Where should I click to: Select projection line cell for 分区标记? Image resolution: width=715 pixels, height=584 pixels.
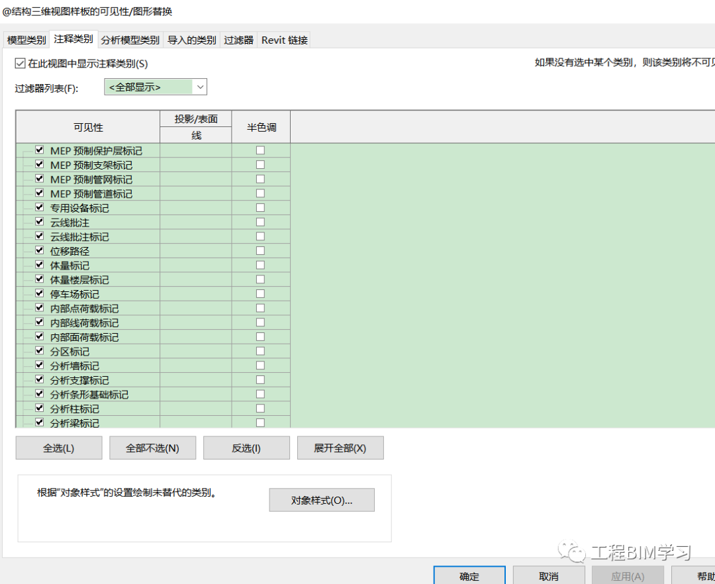(195, 351)
